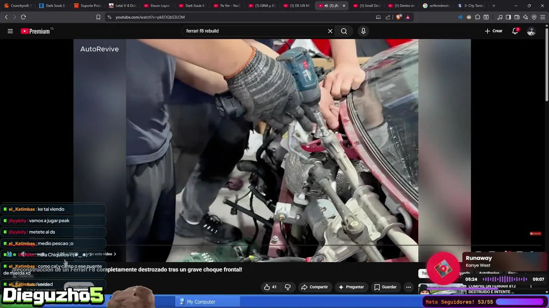Open media controls music note icon
This screenshot has height=308, width=549.
pos(500,17)
